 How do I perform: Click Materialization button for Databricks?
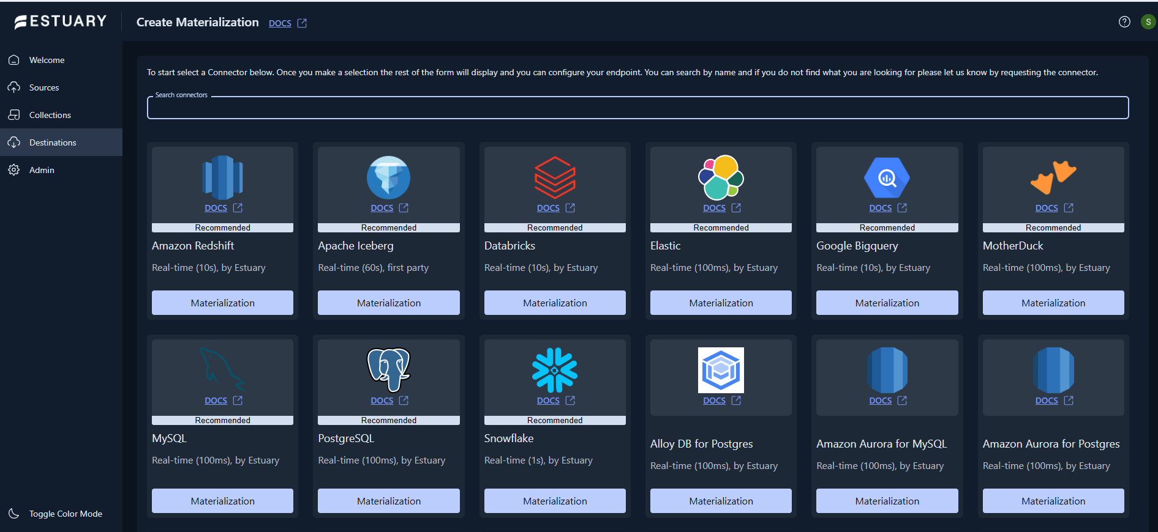click(555, 303)
